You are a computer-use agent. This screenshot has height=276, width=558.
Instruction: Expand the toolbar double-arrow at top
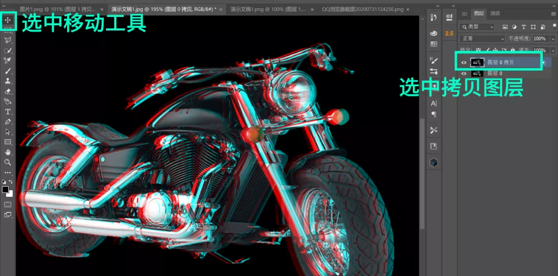(4, 6)
